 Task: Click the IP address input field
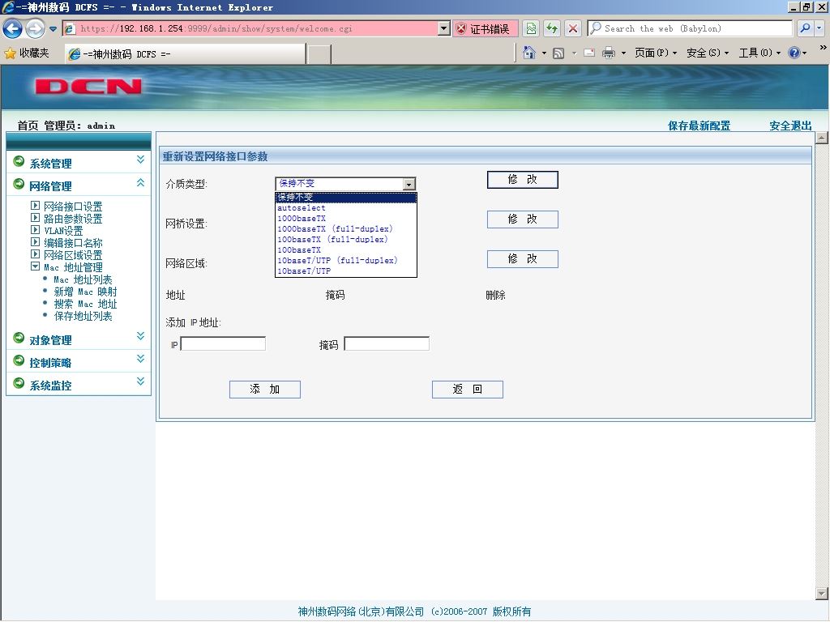[223, 343]
